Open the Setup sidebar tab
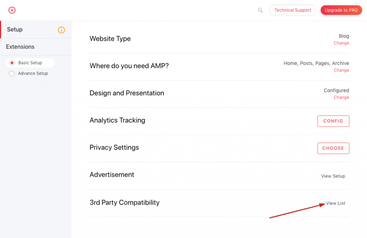Image resolution: width=367 pixels, height=238 pixels. click(x=35, y=29)
